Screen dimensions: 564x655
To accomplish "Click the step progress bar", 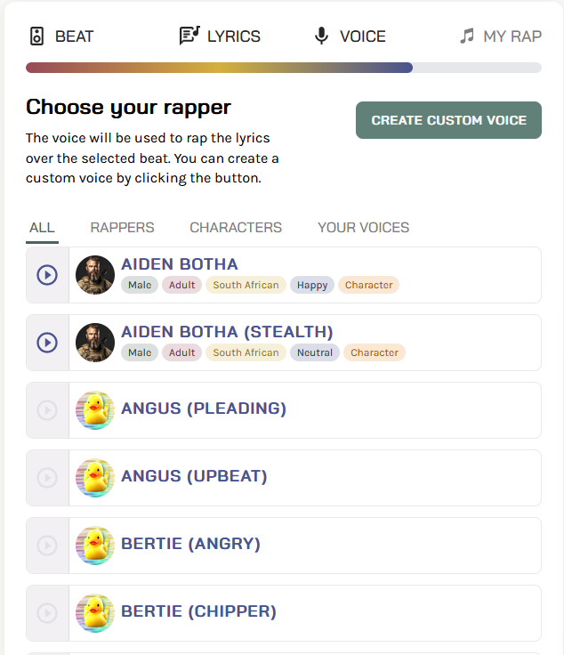I will (x=283, y=68).
